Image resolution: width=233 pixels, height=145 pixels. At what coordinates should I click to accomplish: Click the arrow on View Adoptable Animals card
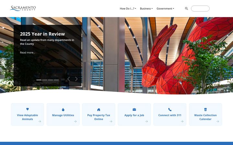(40, 121)
